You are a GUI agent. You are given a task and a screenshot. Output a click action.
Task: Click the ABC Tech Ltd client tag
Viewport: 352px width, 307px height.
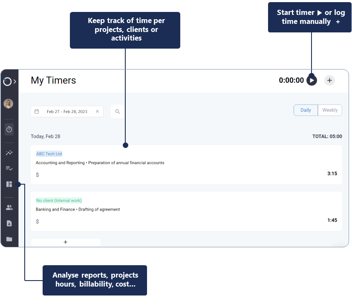49,154
